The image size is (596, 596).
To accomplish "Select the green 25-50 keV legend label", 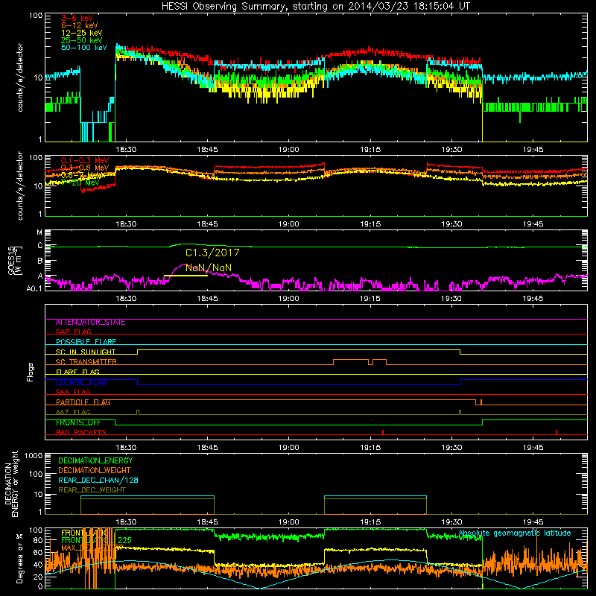I will point(81,40).
